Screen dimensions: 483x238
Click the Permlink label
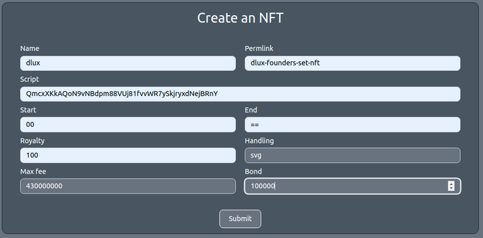[x=259, y=48]
